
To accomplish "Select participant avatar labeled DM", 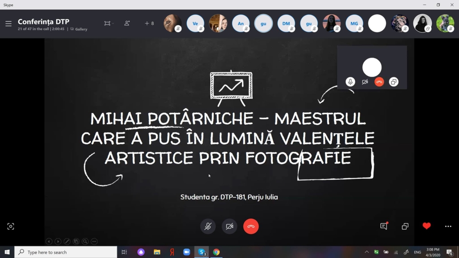I will tap(286, 24).
